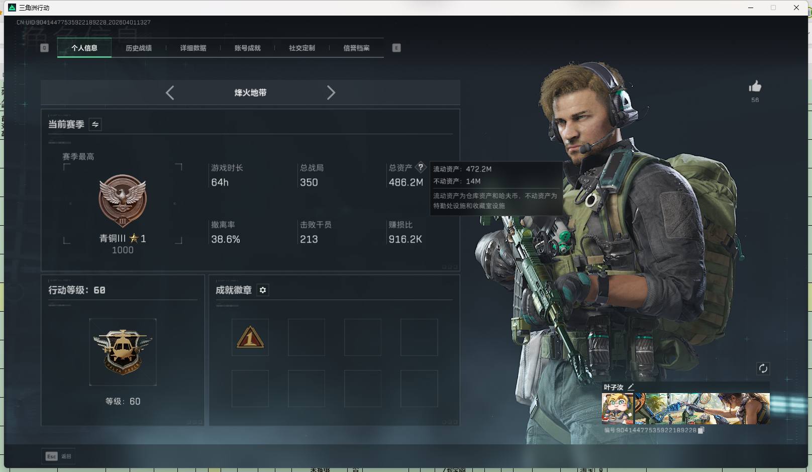Click the Q key icon before the tabs

coord(44,48)
